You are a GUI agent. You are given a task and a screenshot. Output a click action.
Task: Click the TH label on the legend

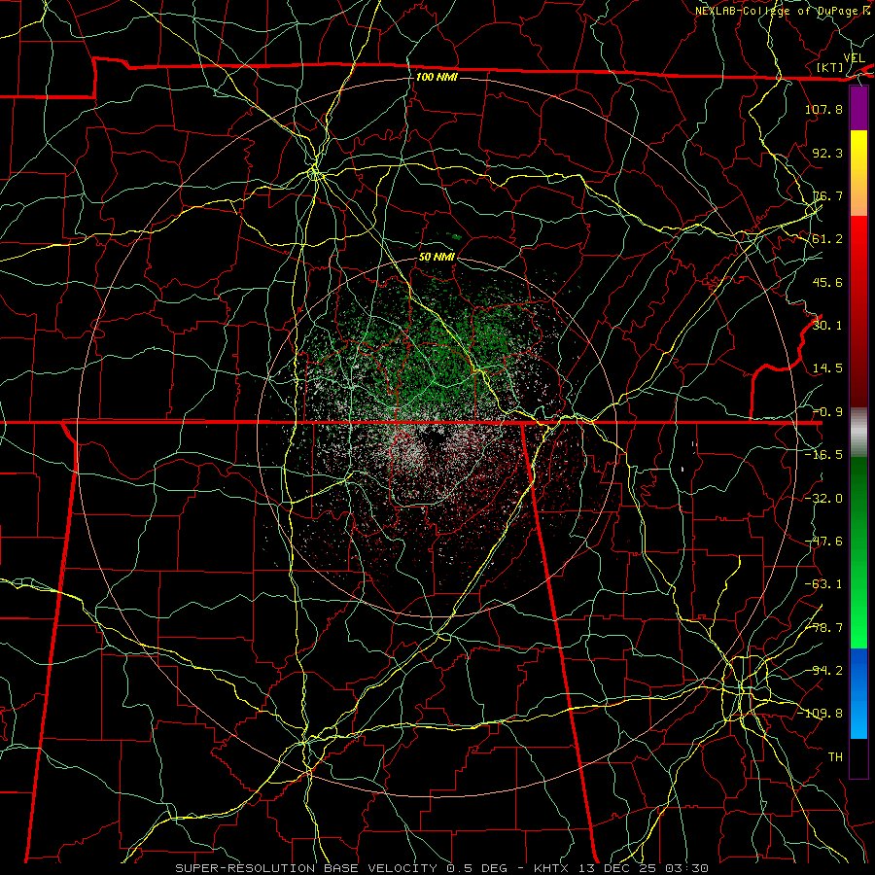[x=835, y=757]
